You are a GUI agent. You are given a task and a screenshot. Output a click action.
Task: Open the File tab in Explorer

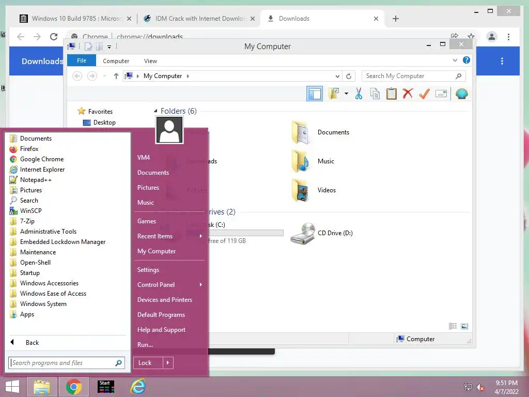[82, 60]
